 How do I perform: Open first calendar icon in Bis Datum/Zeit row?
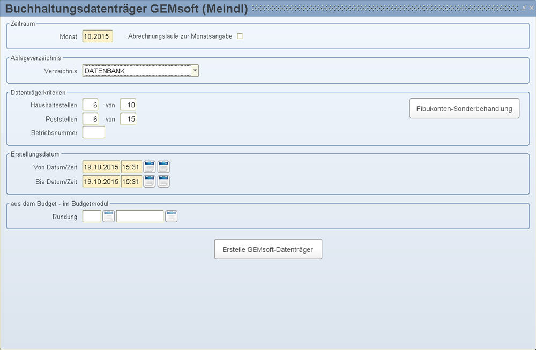click(x=150, y=182)
